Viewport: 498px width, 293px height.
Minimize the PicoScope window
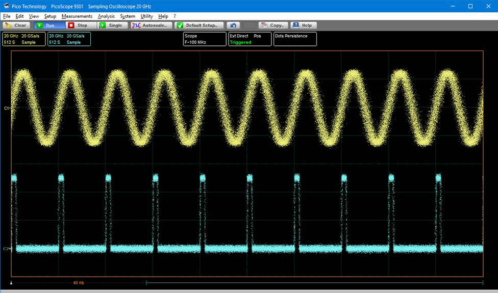[x=453, y=6]
